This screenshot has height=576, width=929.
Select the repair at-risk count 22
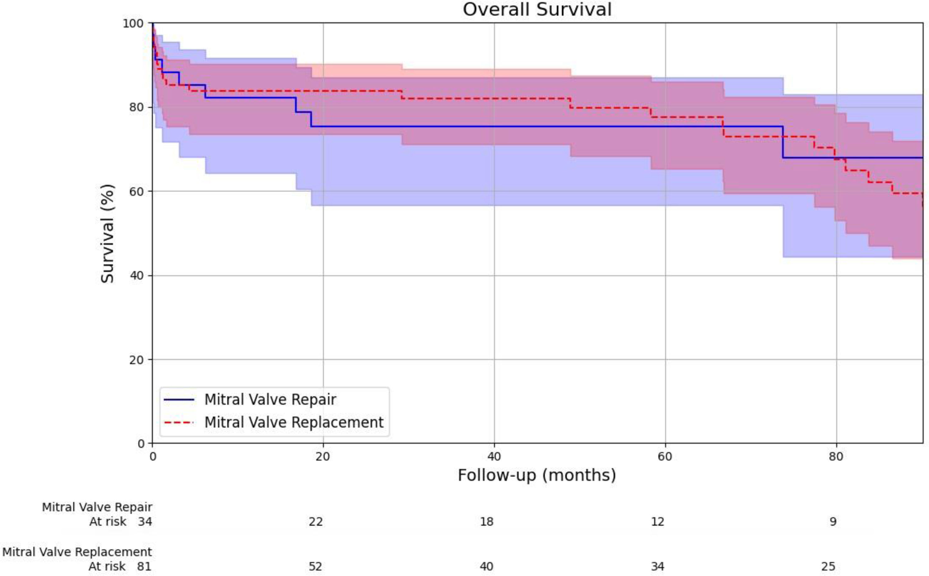pyautogui.click(x=316, y=522)
